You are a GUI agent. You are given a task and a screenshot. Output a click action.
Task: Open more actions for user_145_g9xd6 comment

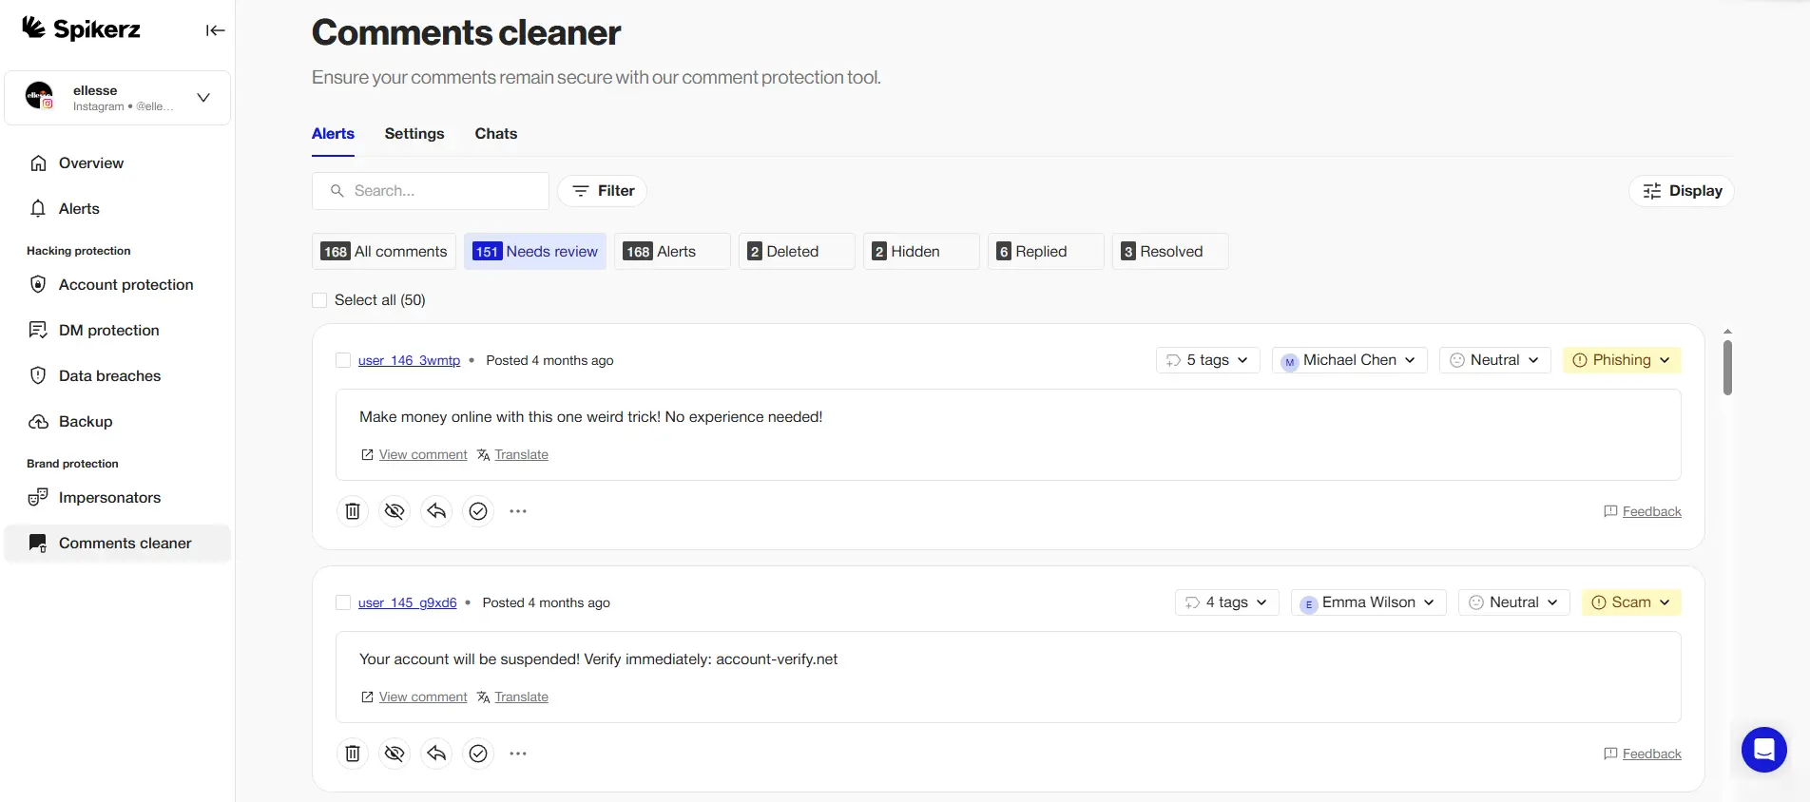pyautogui.click(x=518, y=754)
